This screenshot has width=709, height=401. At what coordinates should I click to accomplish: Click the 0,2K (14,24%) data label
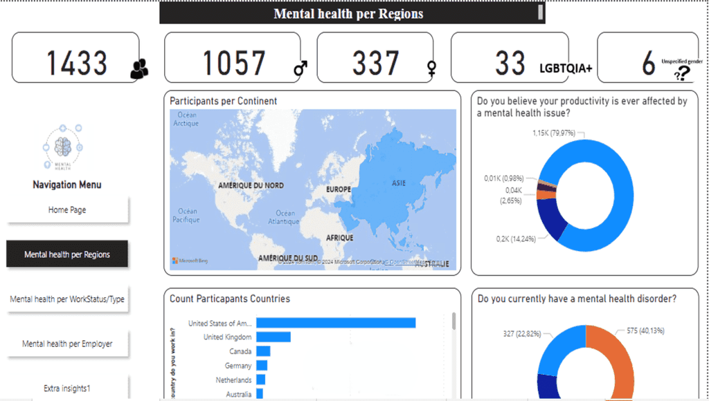515,239
